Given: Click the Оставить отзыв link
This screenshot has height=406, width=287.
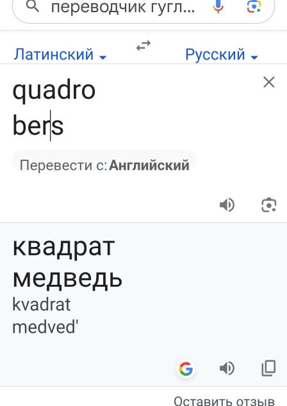Looking at the screenshot, I should tap(224, 400).
